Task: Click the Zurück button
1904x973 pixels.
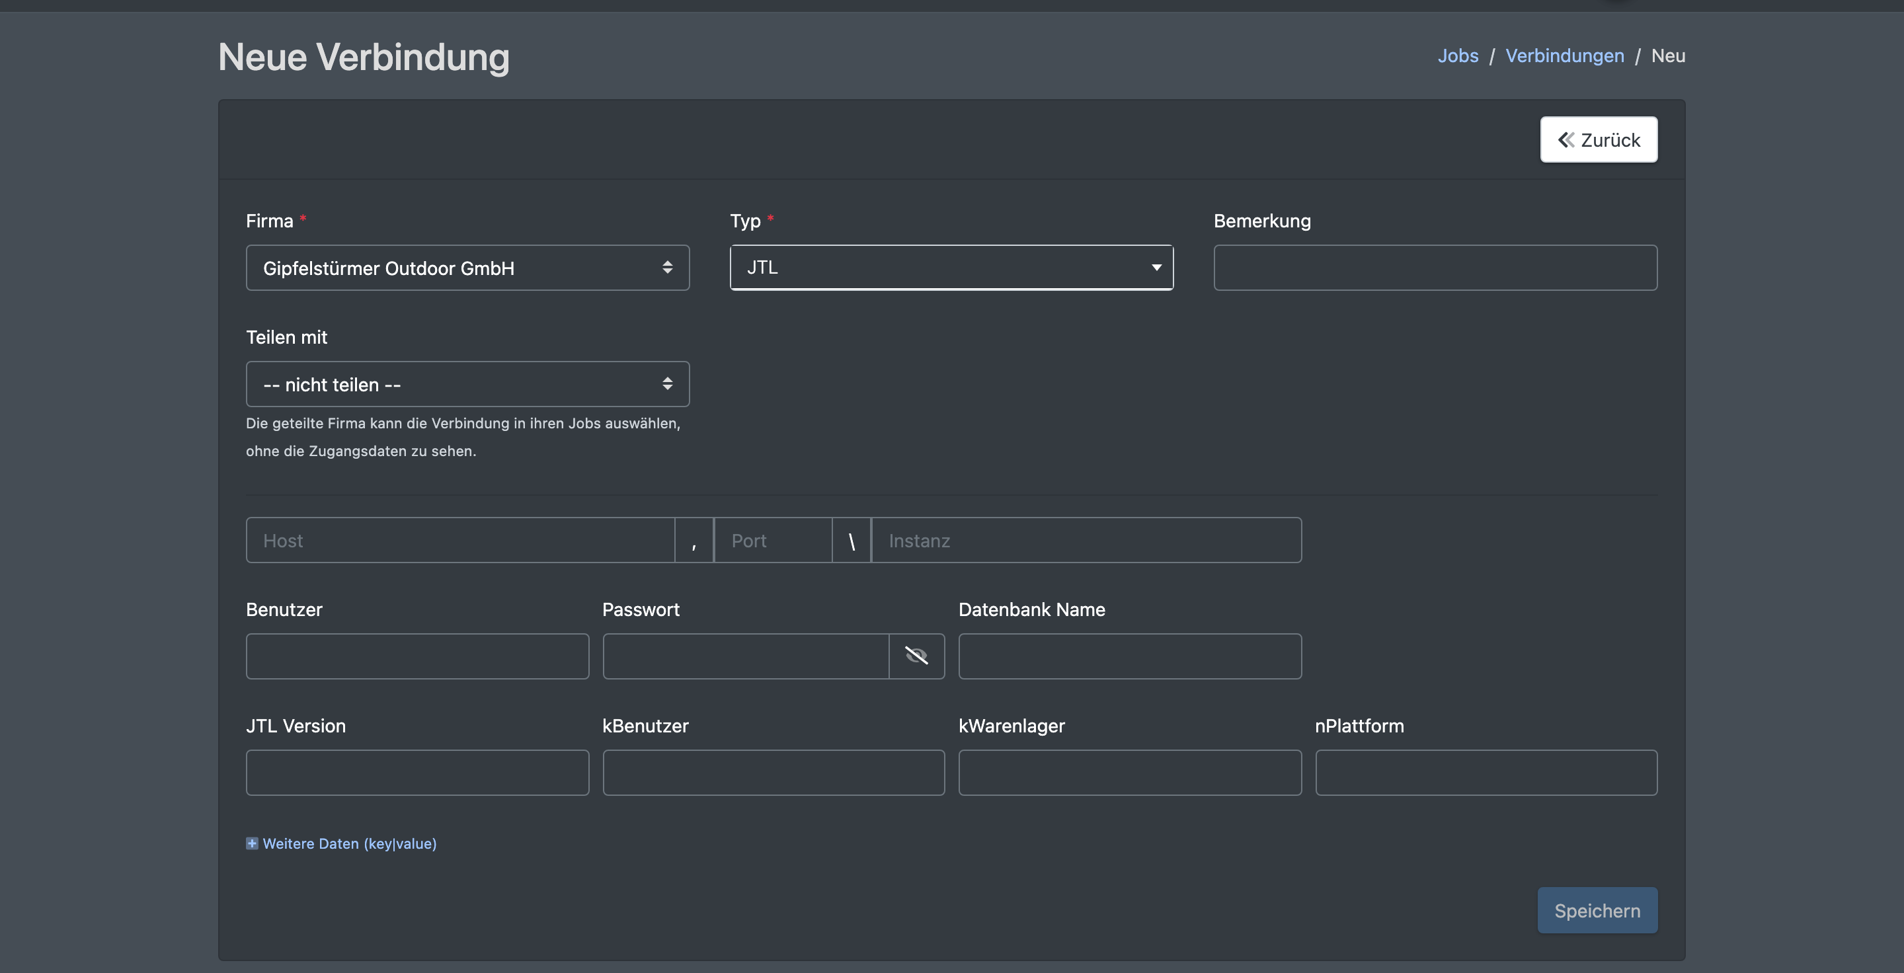Action: (x=1599, y=139)
